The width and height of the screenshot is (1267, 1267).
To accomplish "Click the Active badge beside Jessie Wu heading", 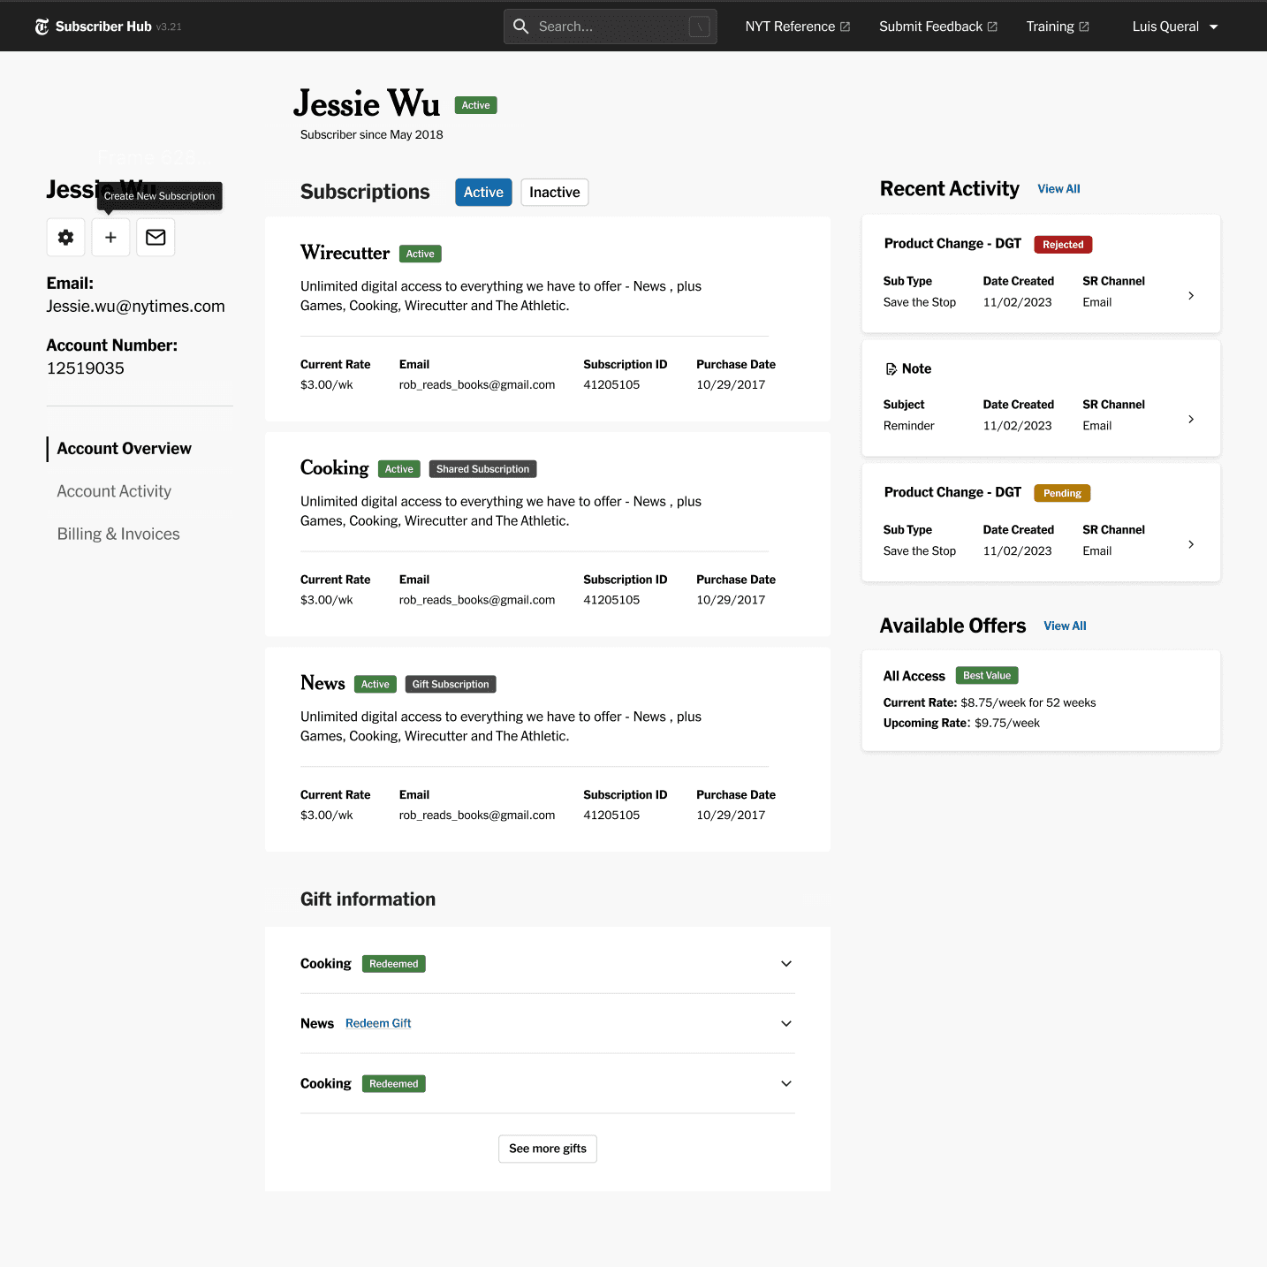I will 475,105.
